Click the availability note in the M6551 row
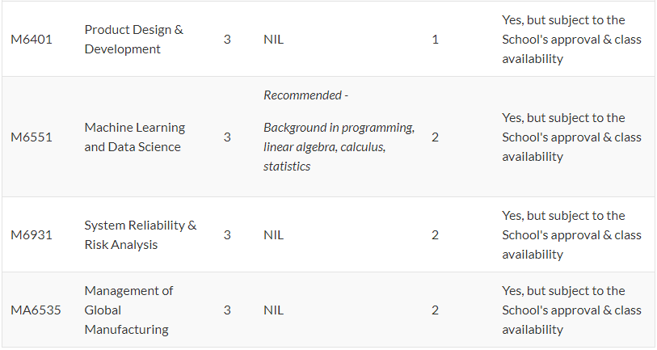This screenshot has height=350, width=657. pyautogui.click(x=571, y=137)
